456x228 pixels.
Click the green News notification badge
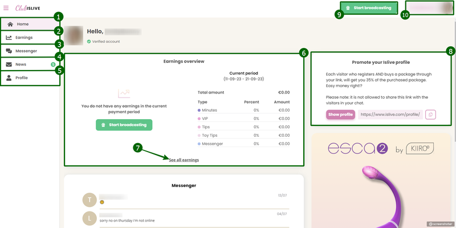(x=52, y=65)
